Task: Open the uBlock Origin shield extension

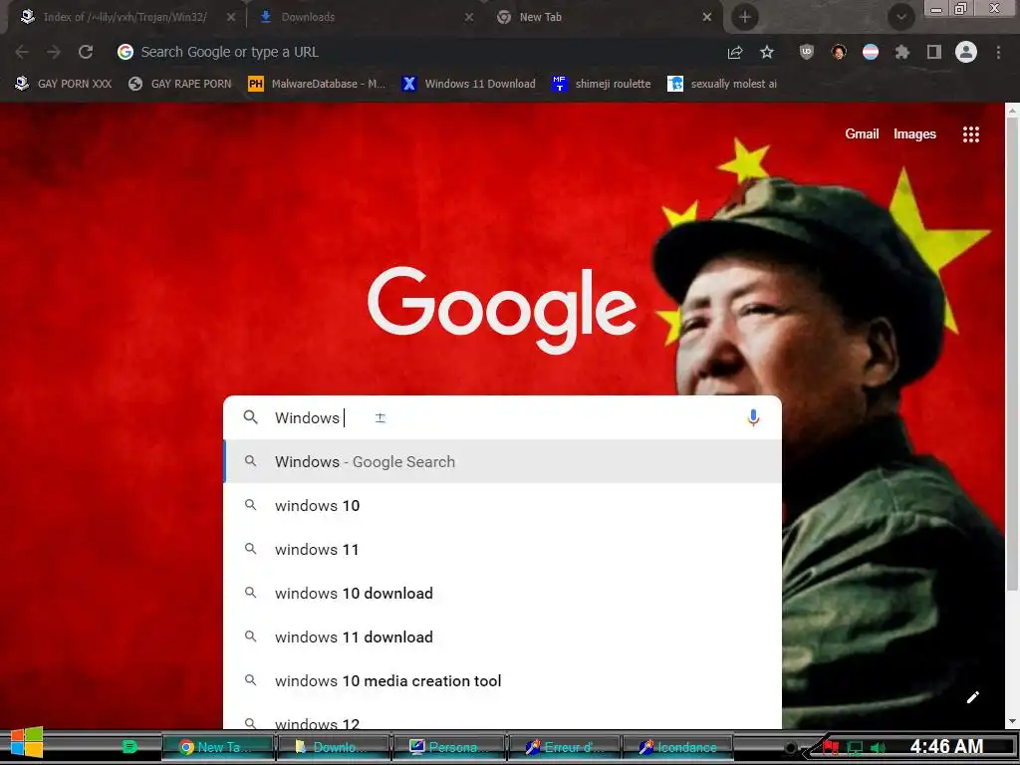Action: [807, 52]
